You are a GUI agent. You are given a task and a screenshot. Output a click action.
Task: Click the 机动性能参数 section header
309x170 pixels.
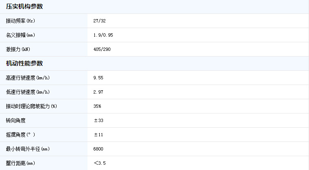[x=25, y=63]
